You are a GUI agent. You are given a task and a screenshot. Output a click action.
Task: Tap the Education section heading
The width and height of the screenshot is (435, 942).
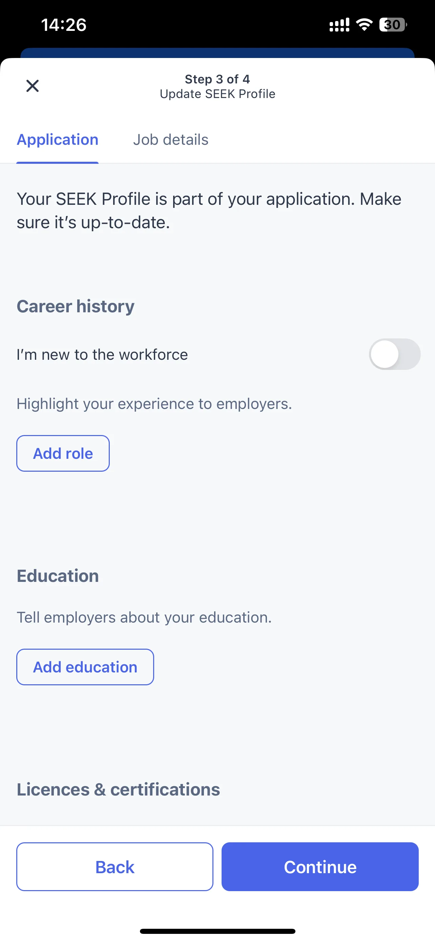[x=58, y=575]
